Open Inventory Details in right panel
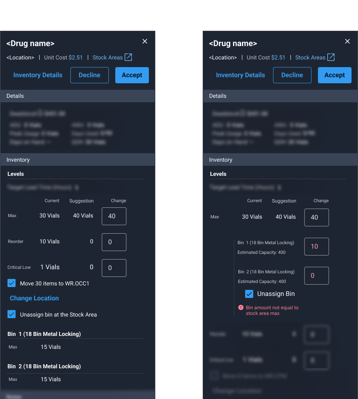This screenshot has width=358, height=399. point(240,75)
